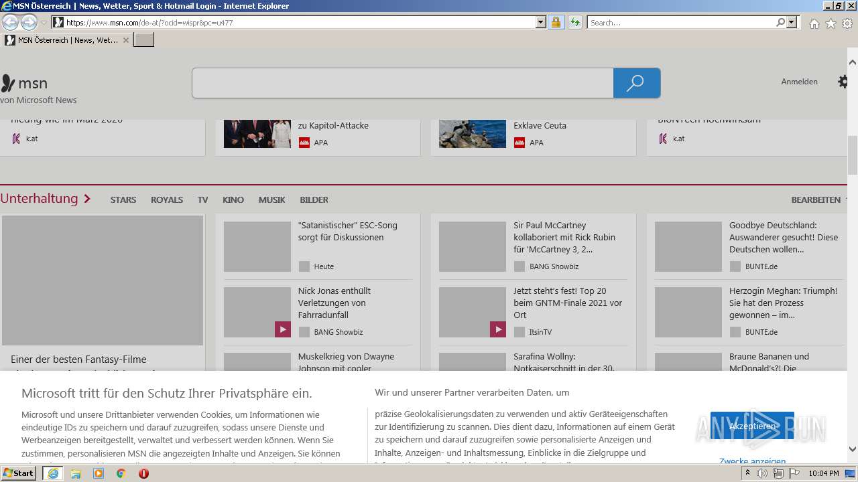Open Herzogin Meghan Triumph article
The image size is (858, 482).
tap(783, 303)
